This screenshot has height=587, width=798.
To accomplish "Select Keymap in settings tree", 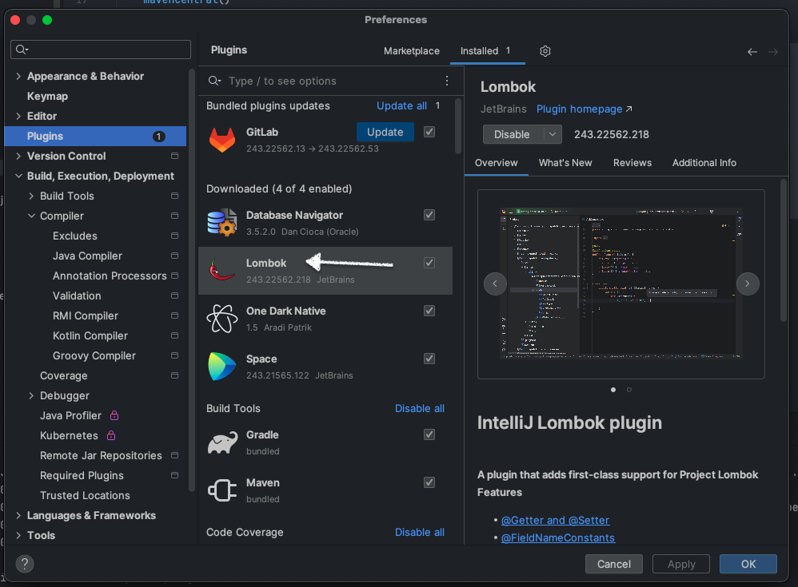I will coord(47,96).
